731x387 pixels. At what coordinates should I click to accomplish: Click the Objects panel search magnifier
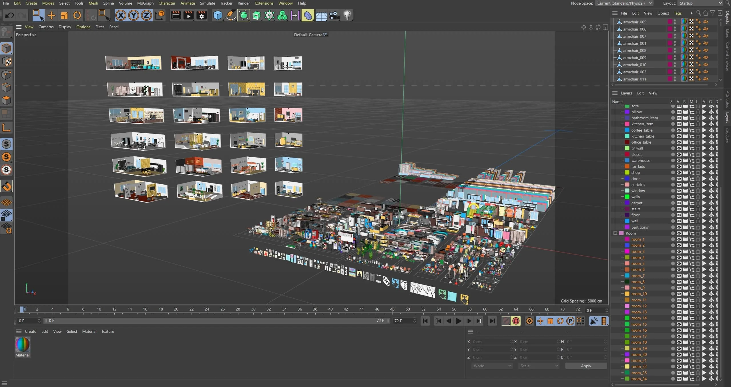699,13
